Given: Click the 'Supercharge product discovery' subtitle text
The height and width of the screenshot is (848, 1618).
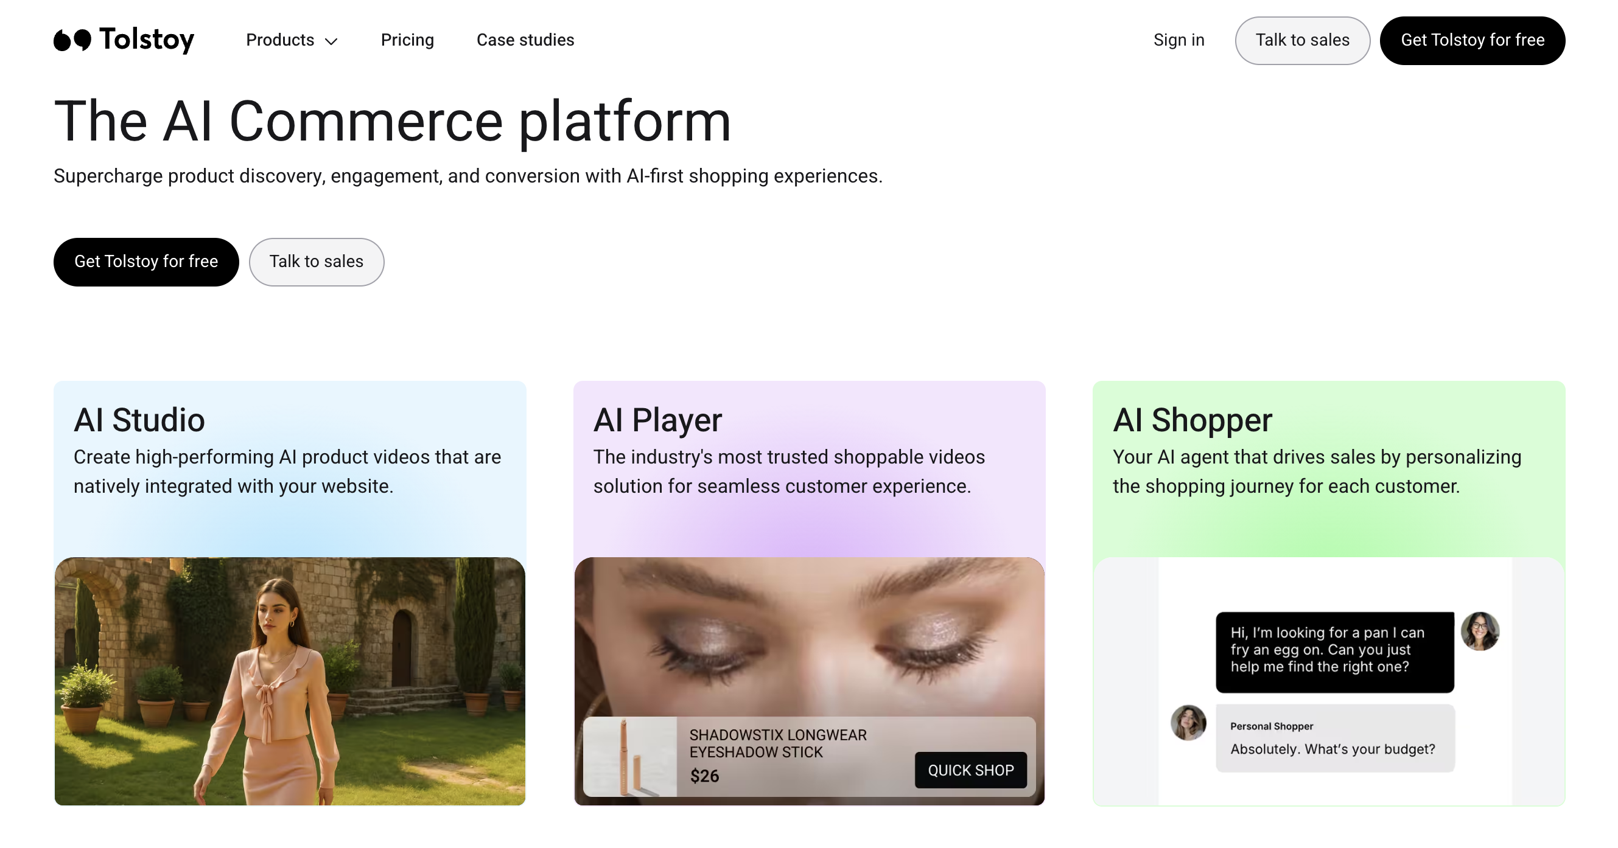Looking at the screenshot, I should tap(468, 176).
